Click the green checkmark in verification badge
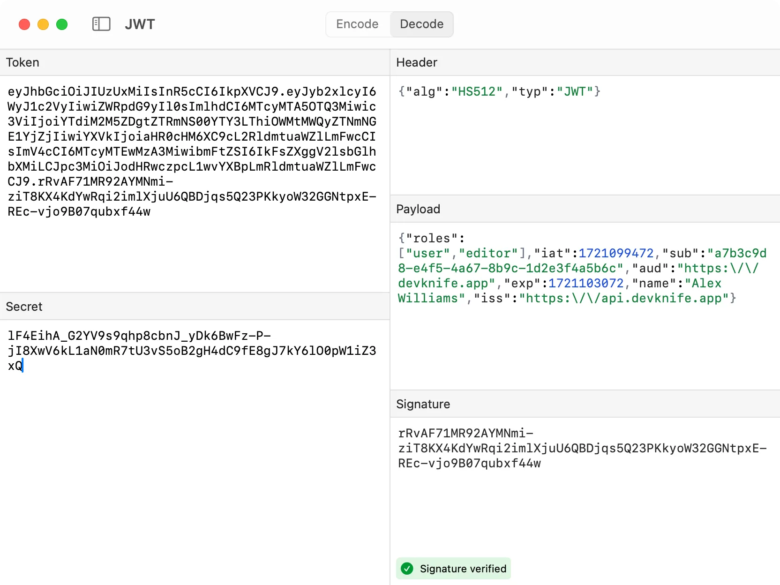 pos(407,568)
